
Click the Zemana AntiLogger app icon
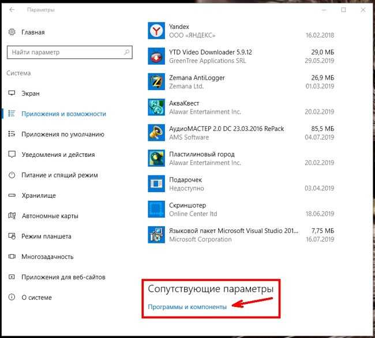point(156,82)
